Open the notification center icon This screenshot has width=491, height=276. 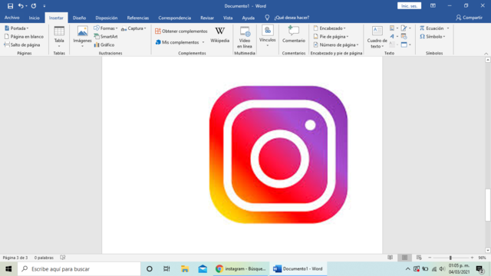479,269
